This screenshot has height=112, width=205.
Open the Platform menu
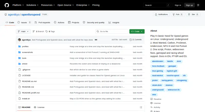(x=18, y=5)
